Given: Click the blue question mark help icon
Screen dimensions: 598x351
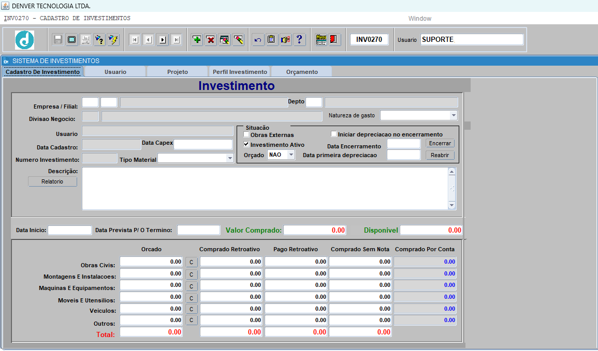Looking at the screenshot, I should [x=300, y=40].
